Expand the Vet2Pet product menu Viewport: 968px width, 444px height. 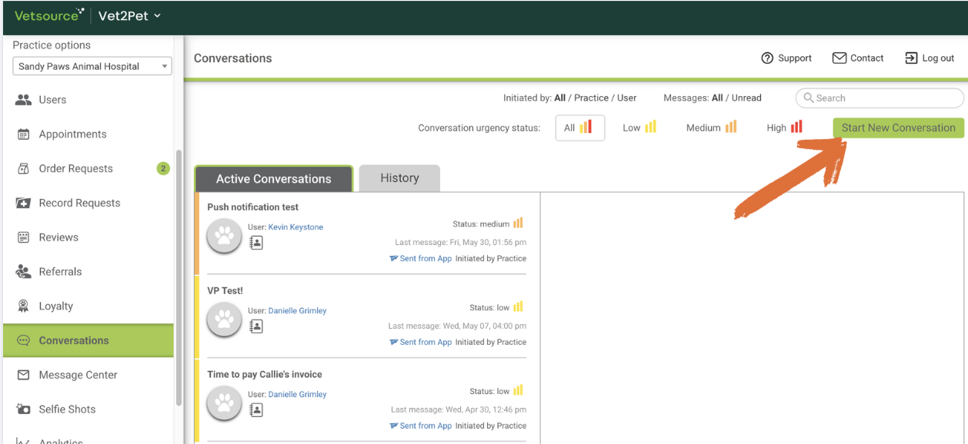[x=129, y=16]
